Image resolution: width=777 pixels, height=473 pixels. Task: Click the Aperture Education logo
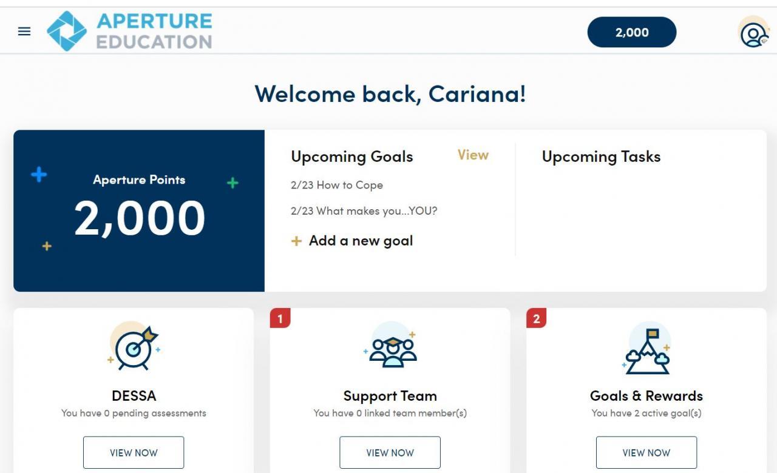[130, 31]
